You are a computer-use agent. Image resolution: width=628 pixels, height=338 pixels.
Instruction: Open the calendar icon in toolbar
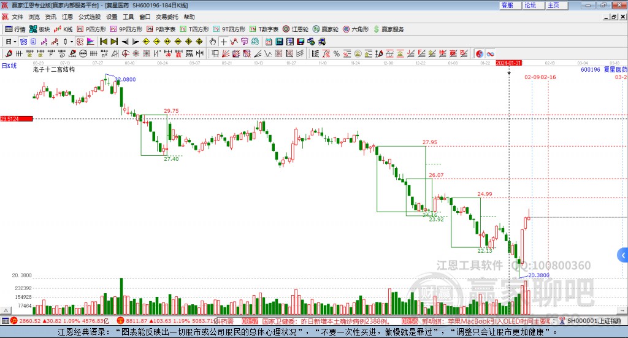[269, 42]
